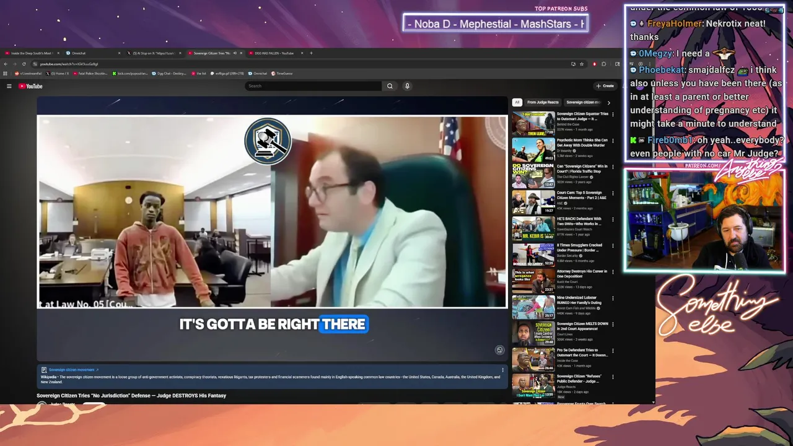Expand filter chips with the right chevron
793x446 pixels.
(608, 102)
